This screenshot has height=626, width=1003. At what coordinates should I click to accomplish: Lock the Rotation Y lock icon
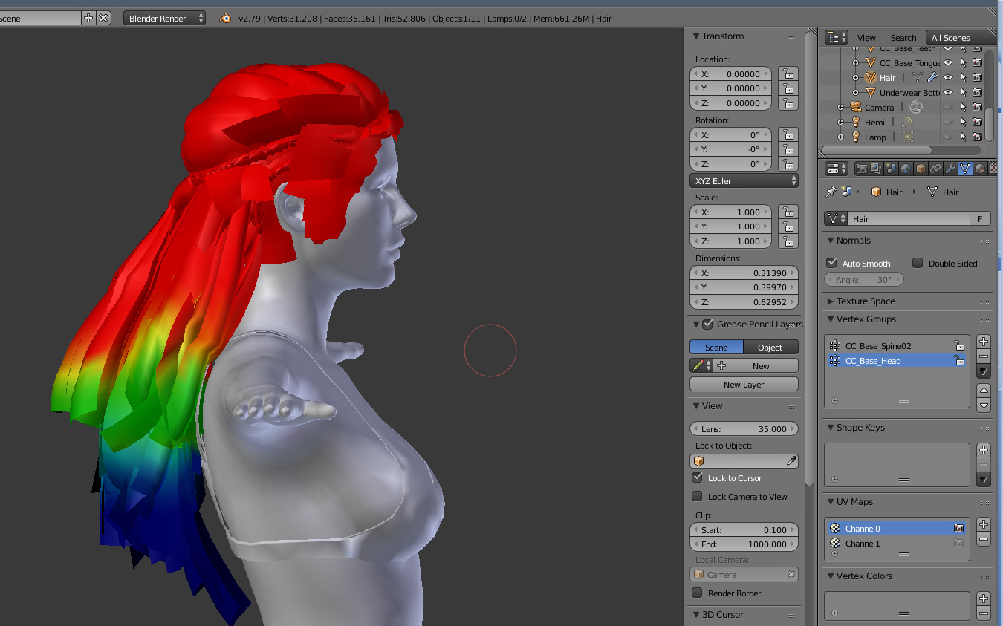[788, 149]
